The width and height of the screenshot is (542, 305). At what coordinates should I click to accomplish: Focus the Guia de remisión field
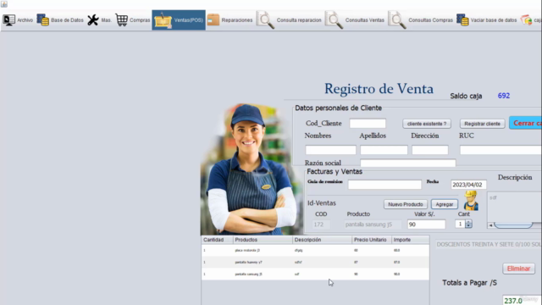click(x=384, y=185)
